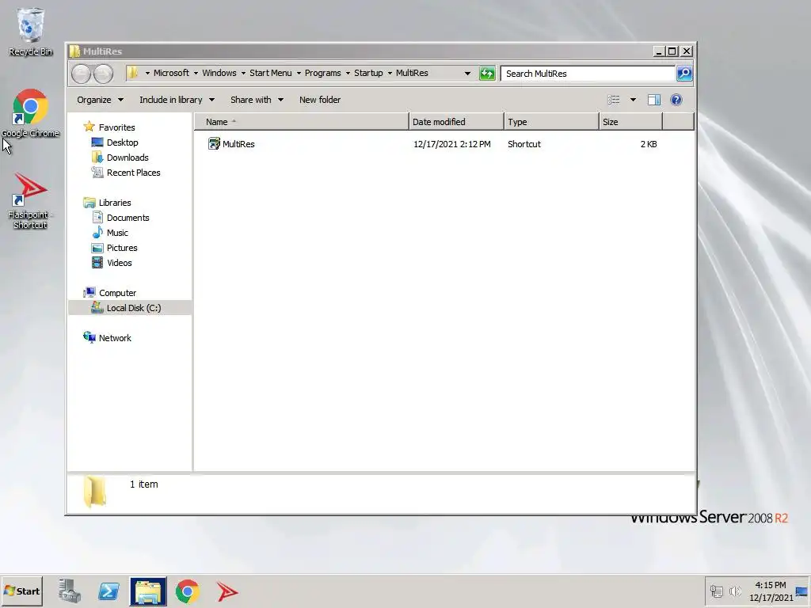Navigate to Startup in breadcrumb
This screenshot has height=608, width=811.
tap(368, 73)
